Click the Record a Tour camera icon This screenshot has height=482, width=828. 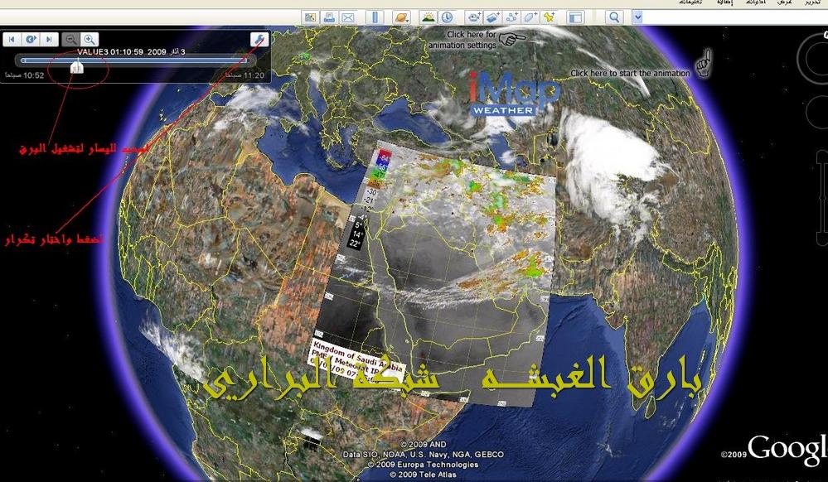click(x=474, y=17)
